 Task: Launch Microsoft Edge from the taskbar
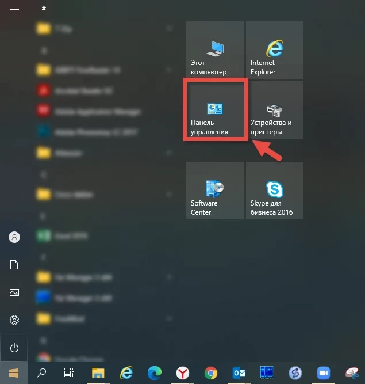point(155,373)
